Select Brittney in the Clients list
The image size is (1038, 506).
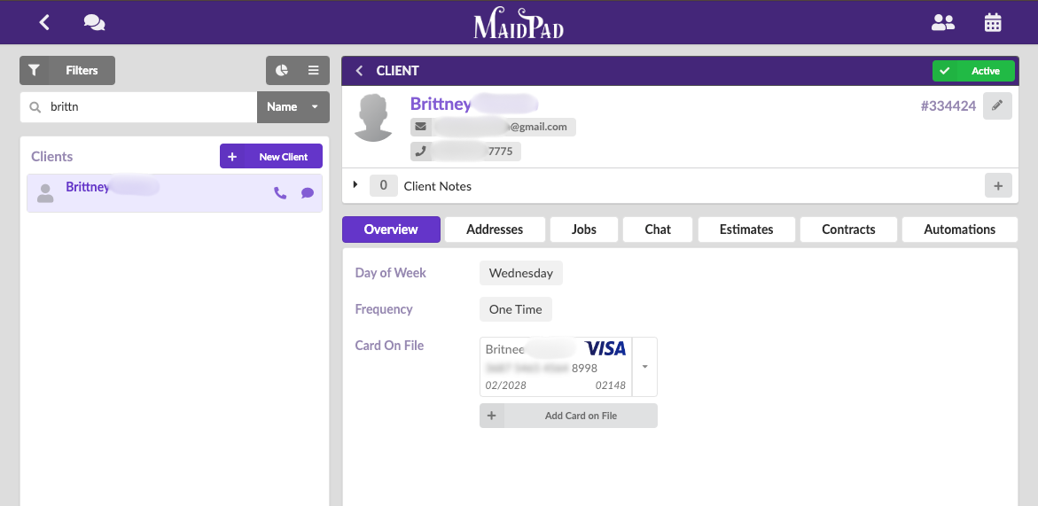point(174,193)
